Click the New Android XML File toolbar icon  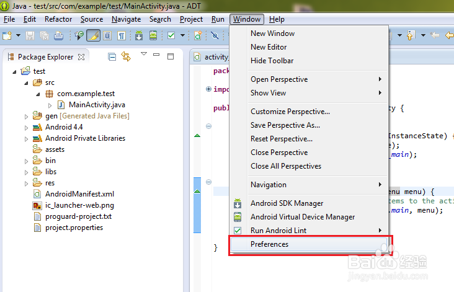[198, 35]
